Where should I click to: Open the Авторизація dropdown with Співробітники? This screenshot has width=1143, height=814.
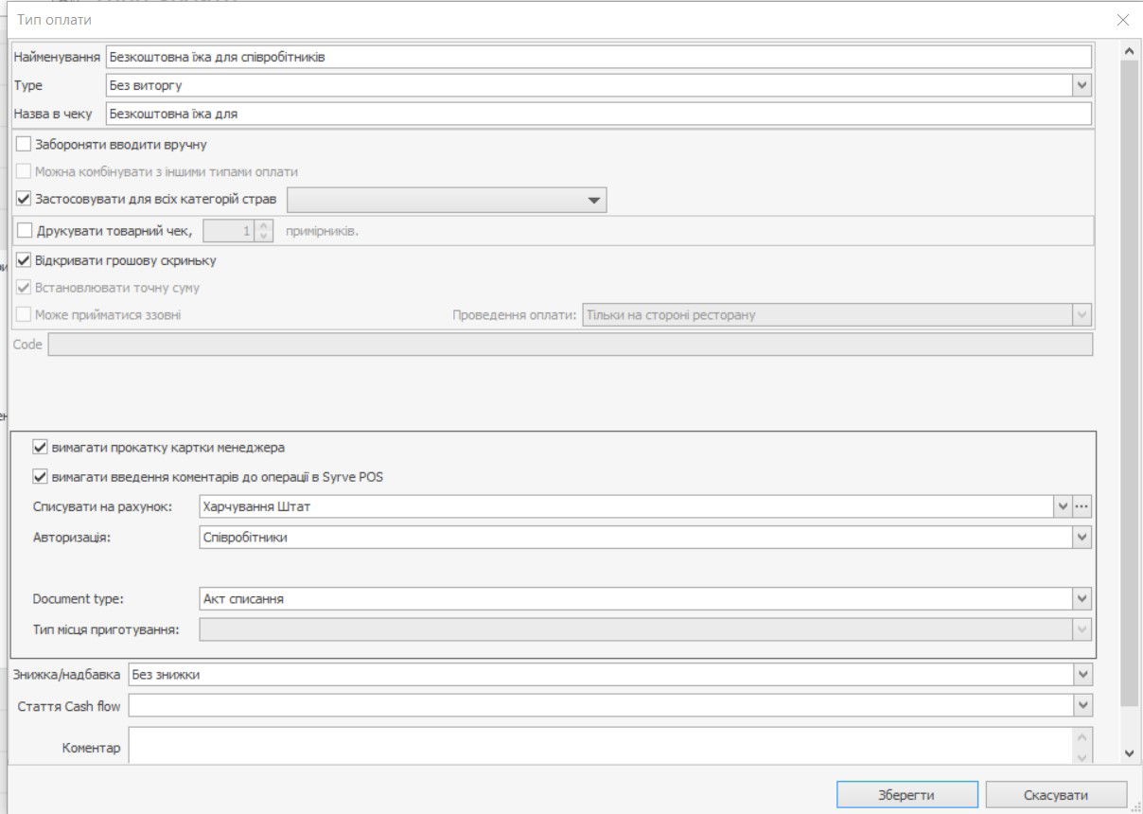tap(1082, 538)
